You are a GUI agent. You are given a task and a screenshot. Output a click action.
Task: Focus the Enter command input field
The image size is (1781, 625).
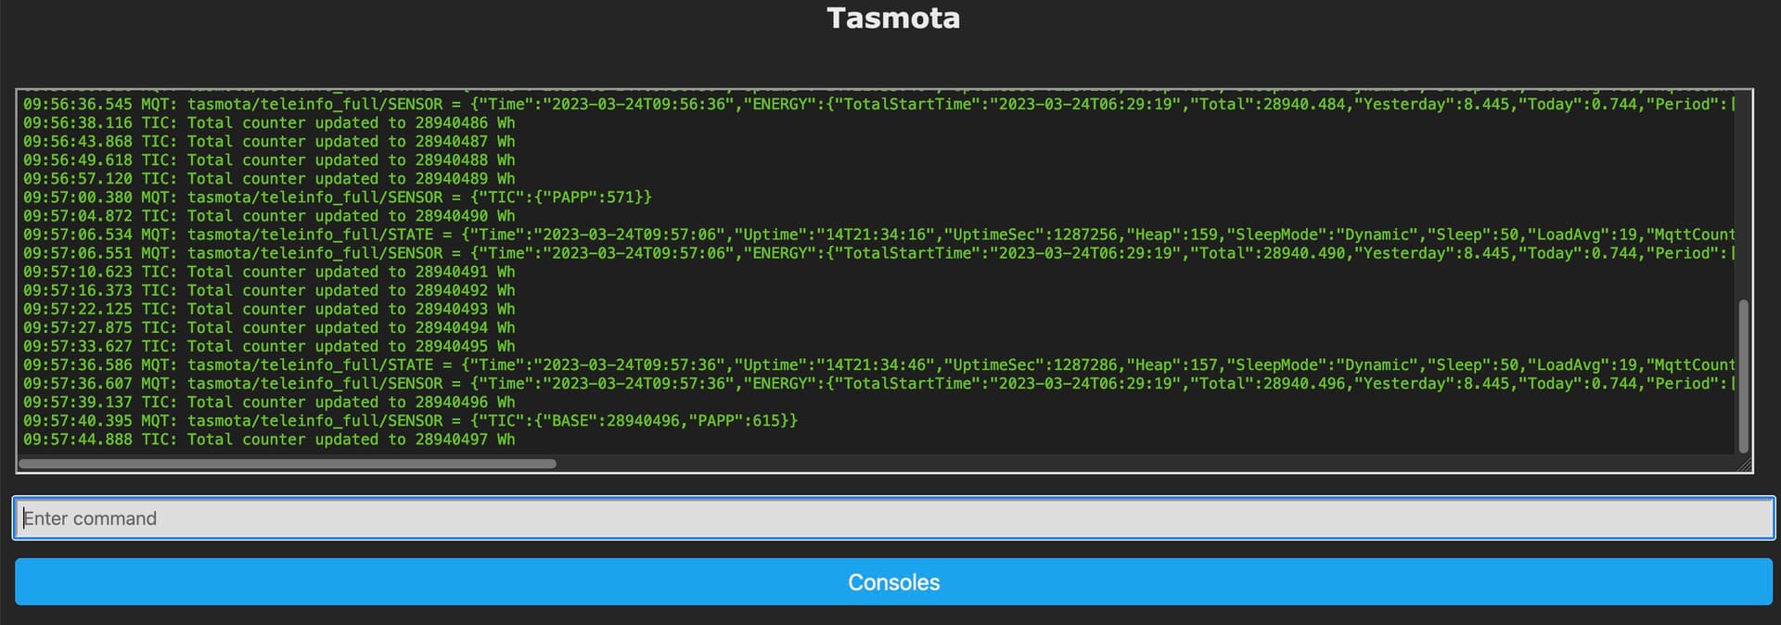coord(893,518)
